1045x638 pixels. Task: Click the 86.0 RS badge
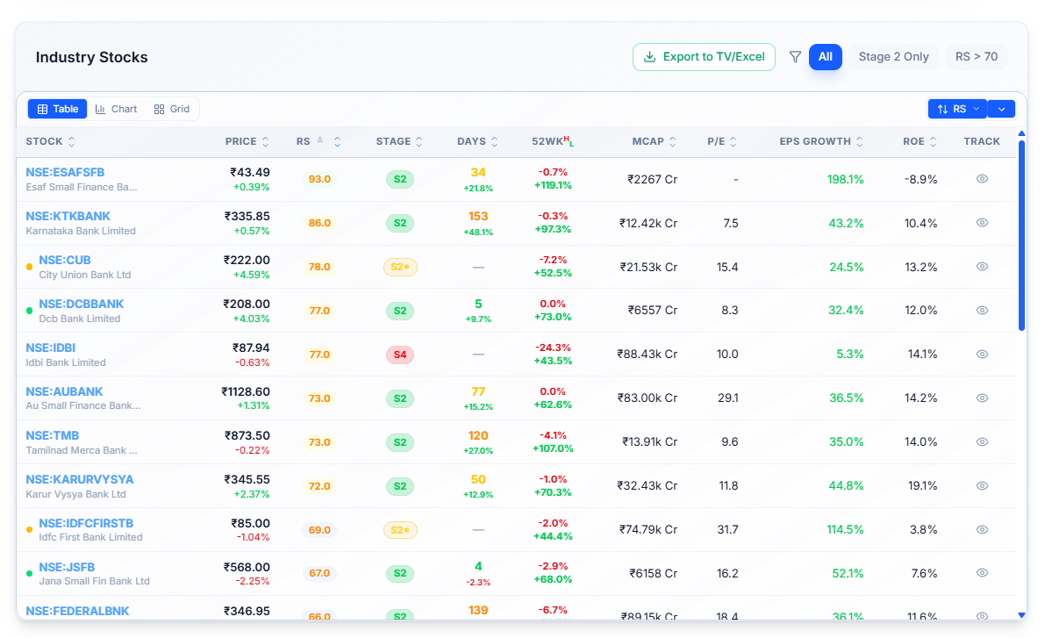320,223
